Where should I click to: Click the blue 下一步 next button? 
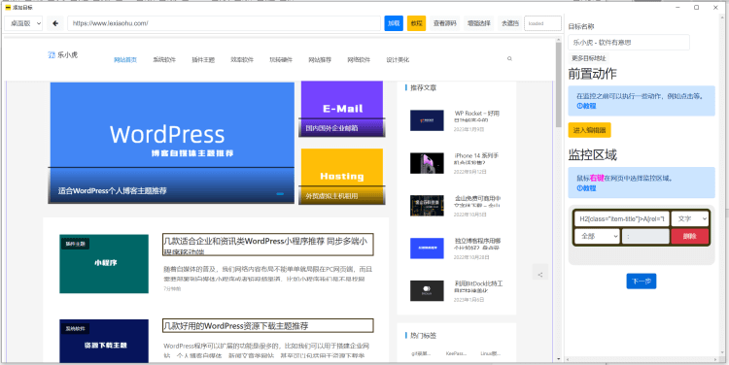[642, 281]
